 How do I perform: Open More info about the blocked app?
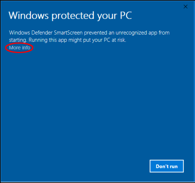20,48
